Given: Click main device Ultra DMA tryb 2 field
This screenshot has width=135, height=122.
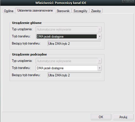Looking at the screenshot, I should (x=74, y=44).
